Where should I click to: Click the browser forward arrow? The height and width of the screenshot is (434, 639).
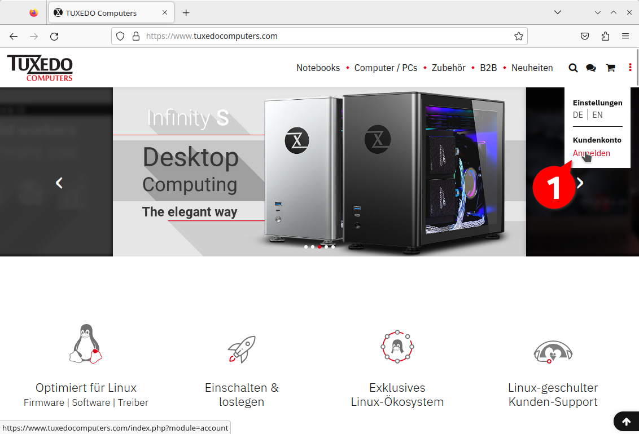click(34, 36)
